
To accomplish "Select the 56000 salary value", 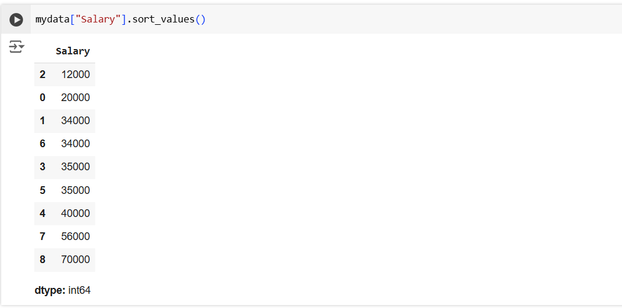I will (75, 236).
